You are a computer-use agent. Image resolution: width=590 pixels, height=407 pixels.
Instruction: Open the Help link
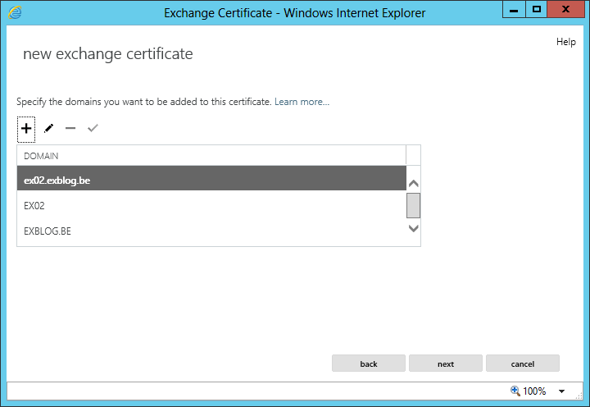pyautogui.click(x=566, y=42)
